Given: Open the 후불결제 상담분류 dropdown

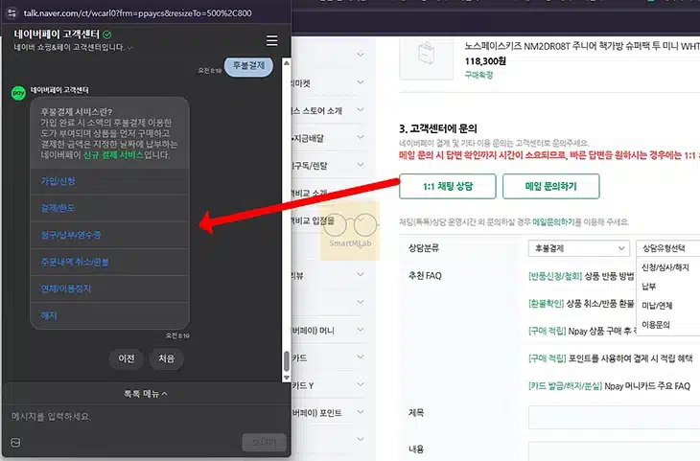Looking at the screenshot, I should pos(578,248).
